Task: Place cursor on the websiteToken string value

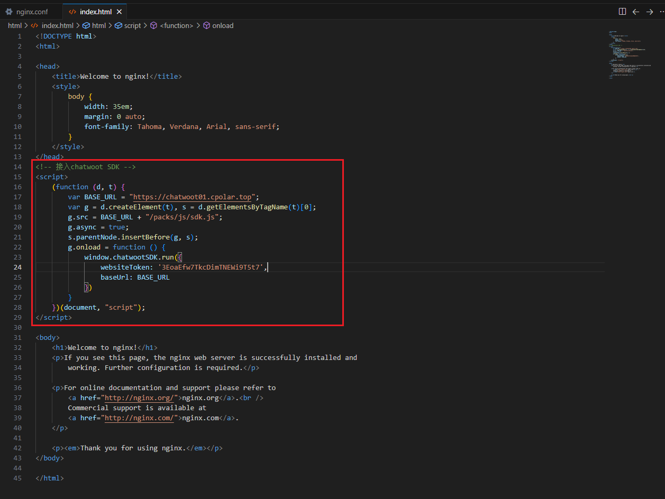Action: click(x=212, y=267)
